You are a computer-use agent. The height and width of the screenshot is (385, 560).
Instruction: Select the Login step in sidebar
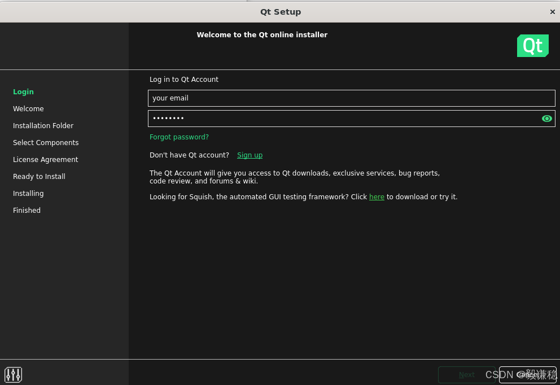[23, 92]
